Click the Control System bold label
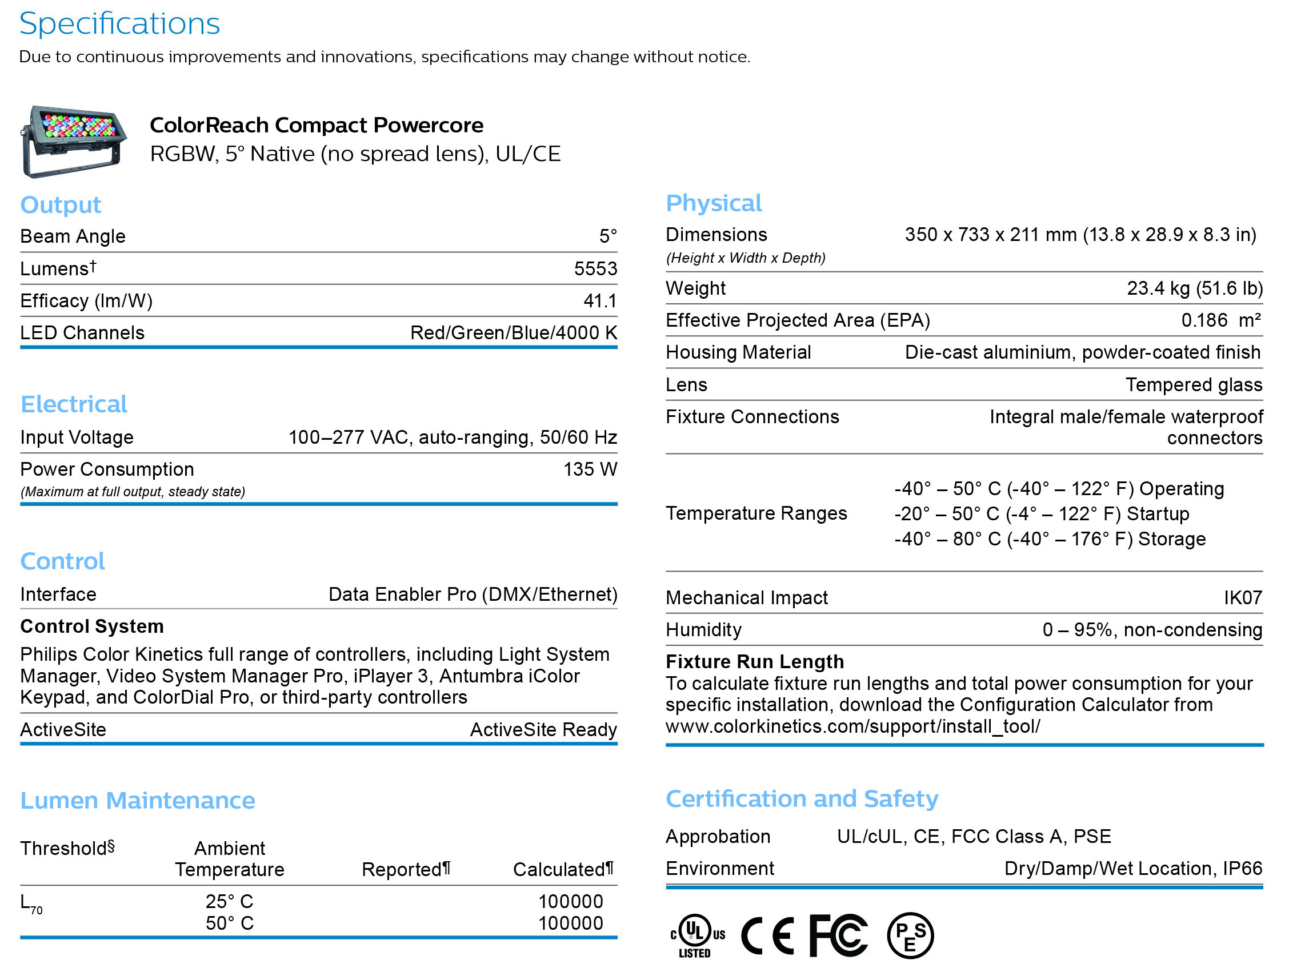 click(92, 626)
